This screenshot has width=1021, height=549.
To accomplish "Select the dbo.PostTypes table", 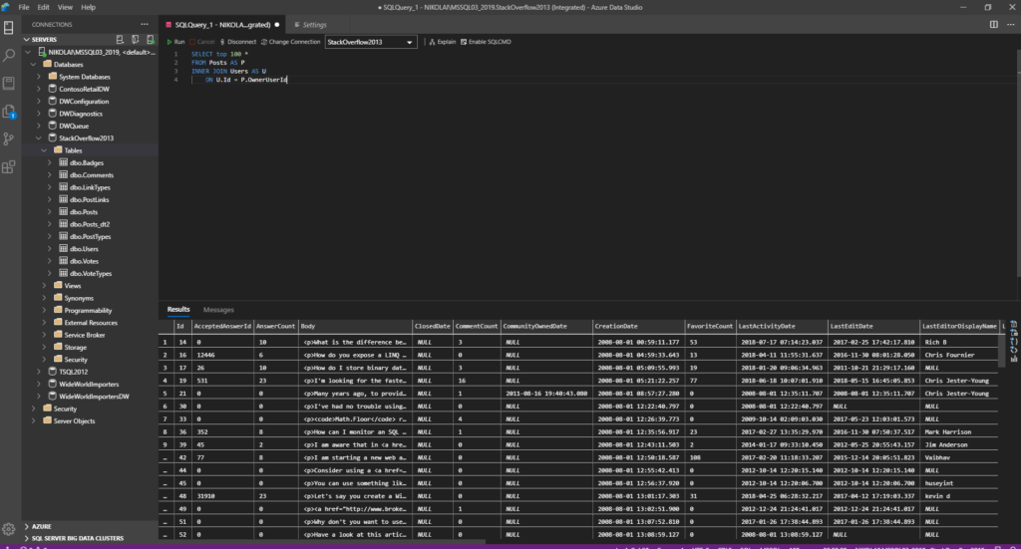I will (90, 237).
